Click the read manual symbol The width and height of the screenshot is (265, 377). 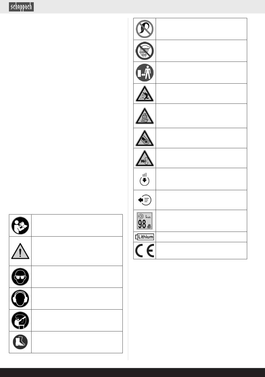pyautogui.click(x=20, y=225)
